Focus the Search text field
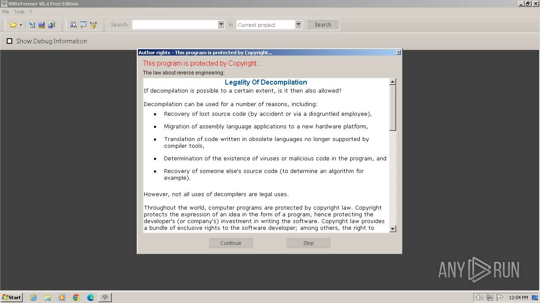This screenshot has height=303, width=540. [x=175, y=25]
